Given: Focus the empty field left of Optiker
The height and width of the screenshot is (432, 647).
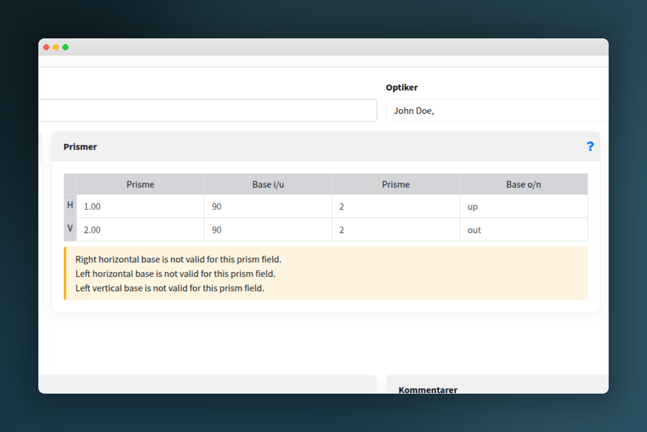Looking at the screenshot, I should (208, 110).
